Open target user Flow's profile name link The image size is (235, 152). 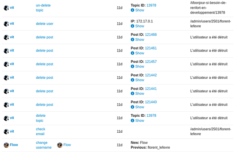coord(67,145)
